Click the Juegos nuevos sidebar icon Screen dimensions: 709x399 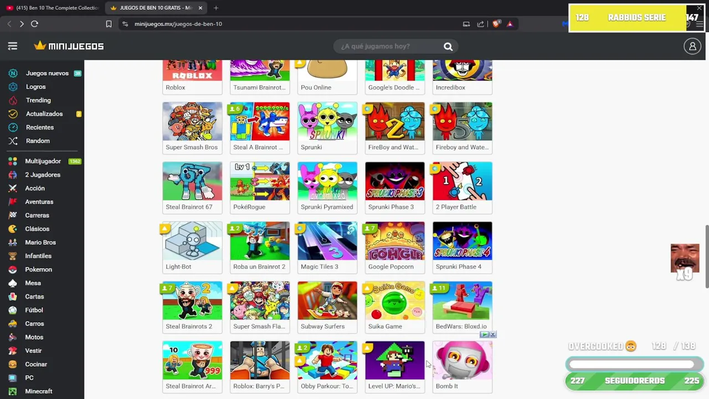click(13, 73)
